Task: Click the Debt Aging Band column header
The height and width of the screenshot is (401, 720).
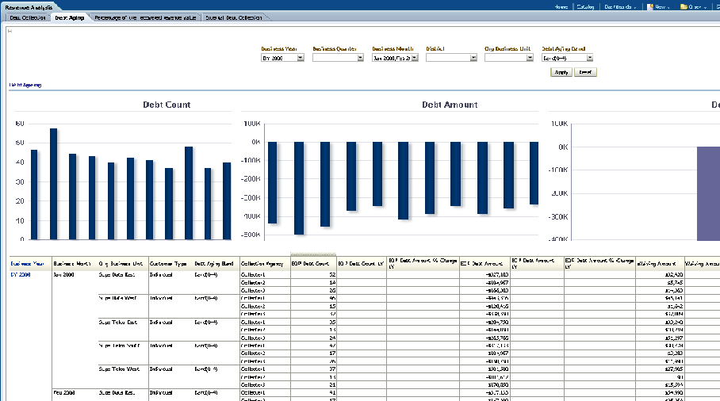Action: point(214,264)
